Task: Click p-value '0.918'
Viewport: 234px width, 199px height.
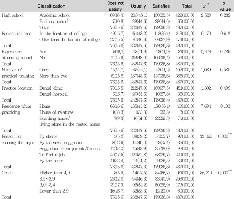Action: pyautogui.click(x=225, y=34)
